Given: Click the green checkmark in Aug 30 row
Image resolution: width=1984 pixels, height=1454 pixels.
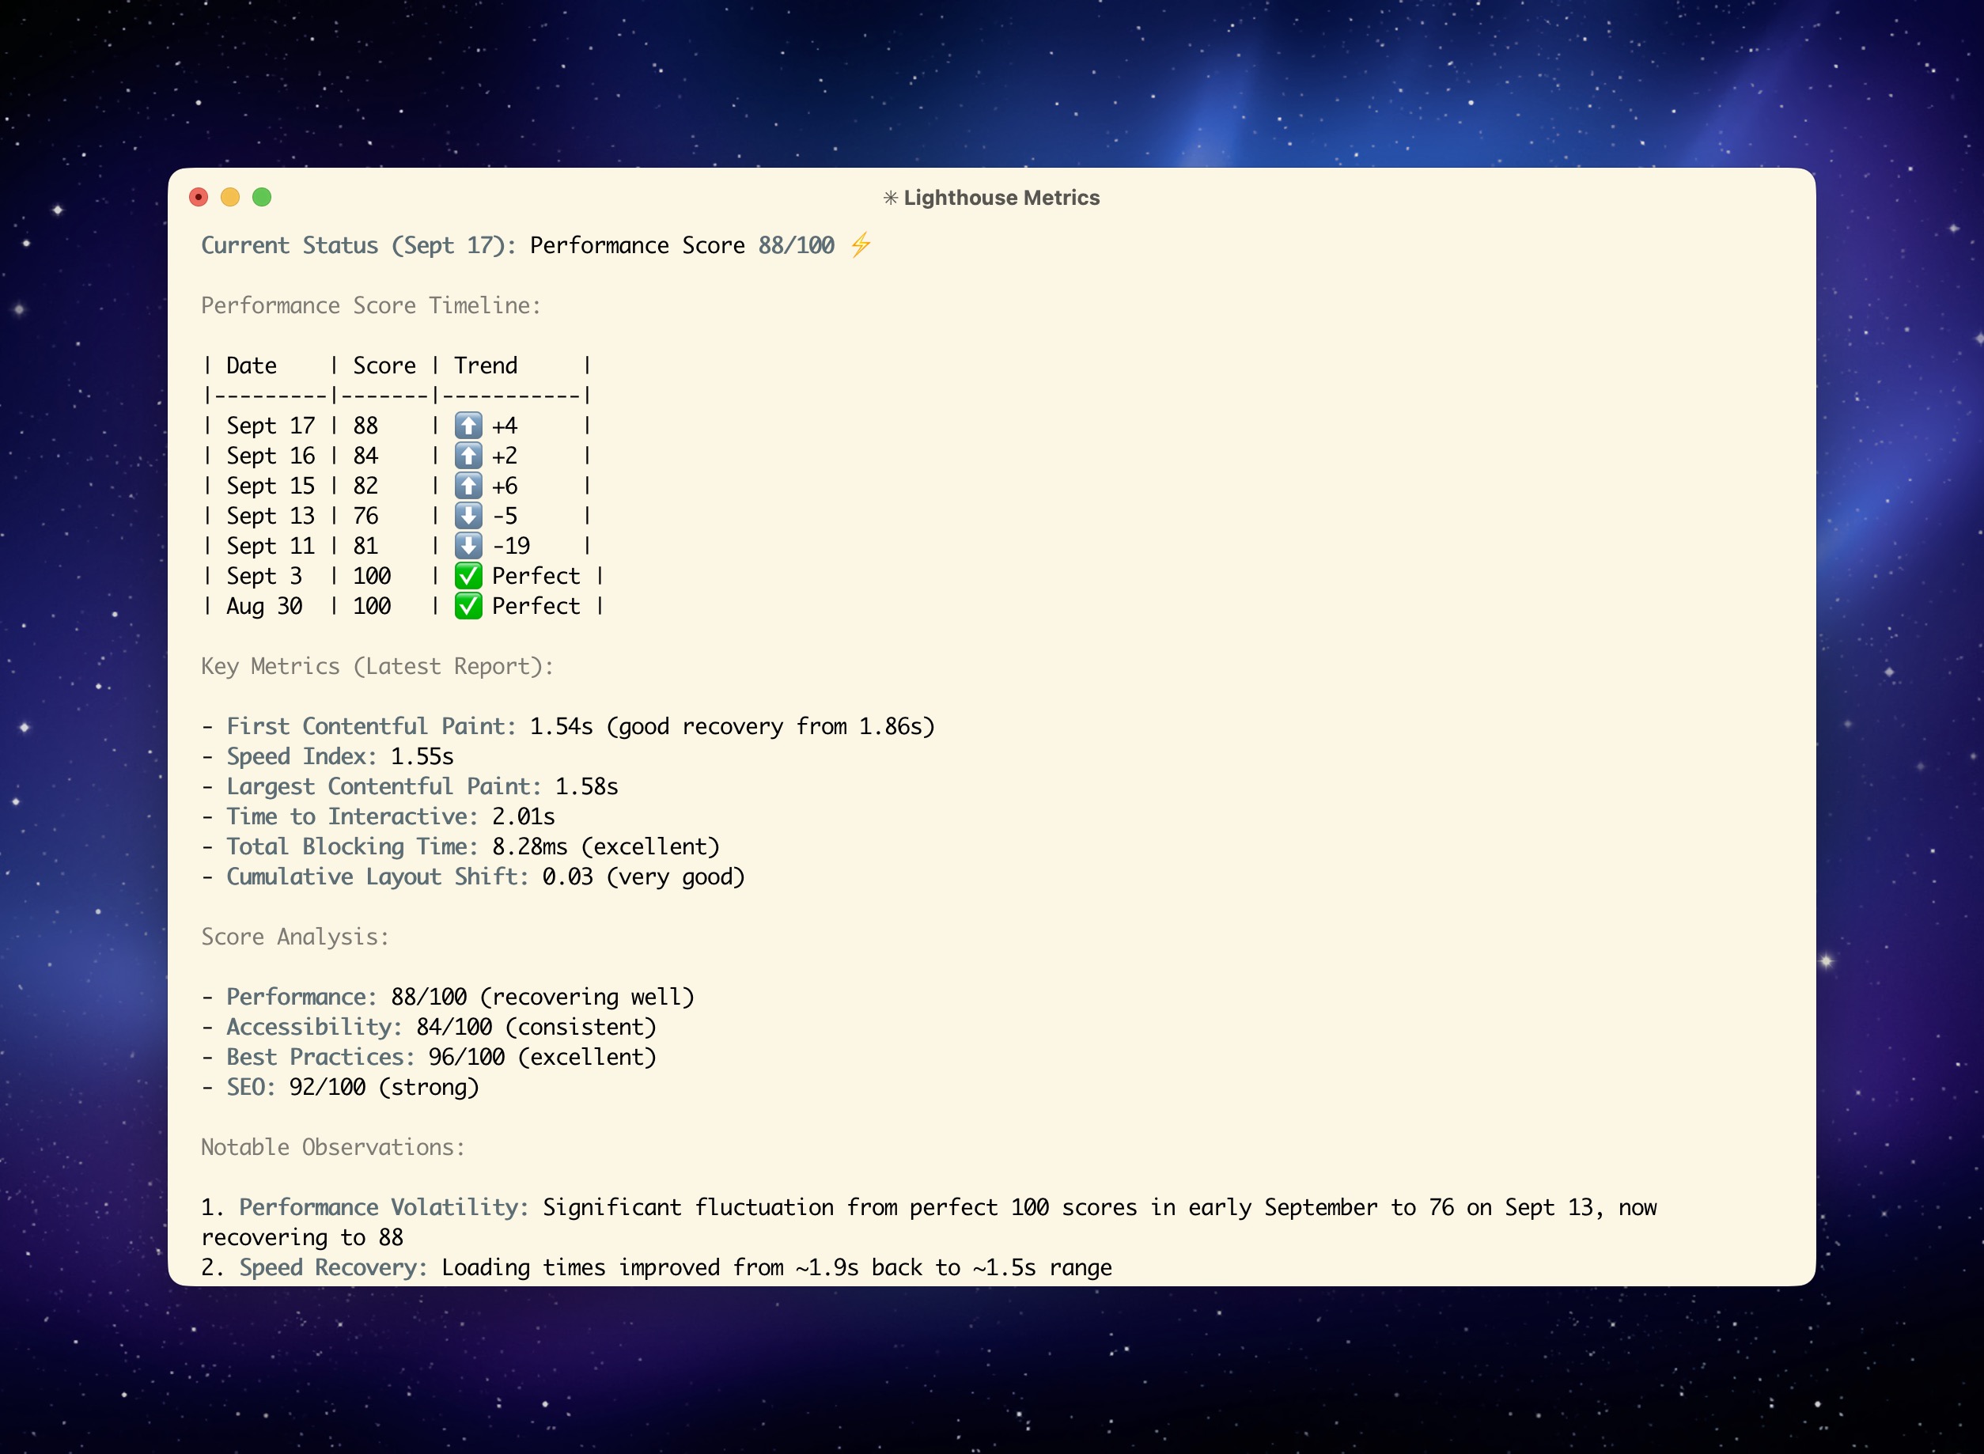Looking at the screenshot, I should click(x=468, y=607).
